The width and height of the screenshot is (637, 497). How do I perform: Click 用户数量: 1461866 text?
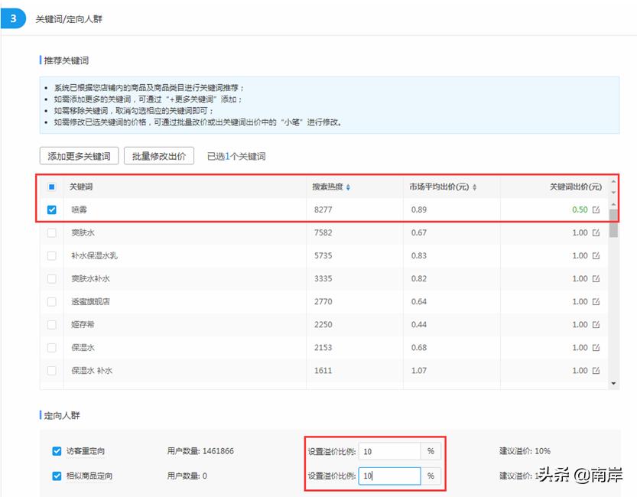(x=200, y=451)
